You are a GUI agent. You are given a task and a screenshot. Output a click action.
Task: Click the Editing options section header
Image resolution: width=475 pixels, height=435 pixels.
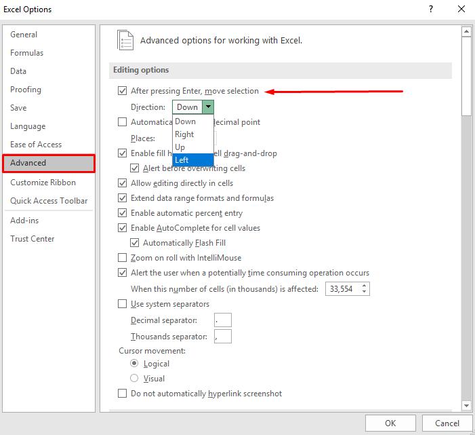[281, 70]
